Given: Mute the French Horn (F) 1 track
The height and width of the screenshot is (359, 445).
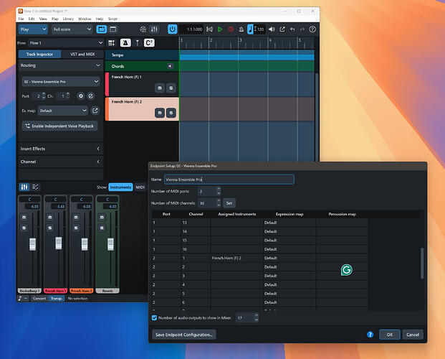Looking at the screenshot, I should point(160,88).
